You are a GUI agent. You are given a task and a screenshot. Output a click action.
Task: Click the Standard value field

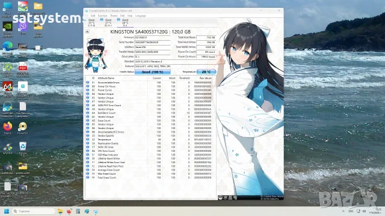point(175,61)
